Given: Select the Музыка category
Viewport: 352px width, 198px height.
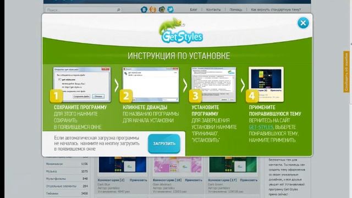Looking at the screenshot, I should click(x=51, y=171).
